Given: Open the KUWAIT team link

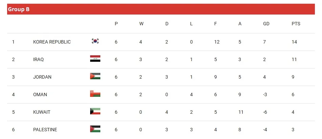Looking at the screenshot, I should click(42, 112).
